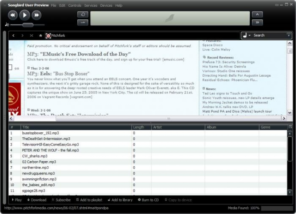Open the column picker icon
The height and width of the screenshot is (214, 296).
(290, 127)
